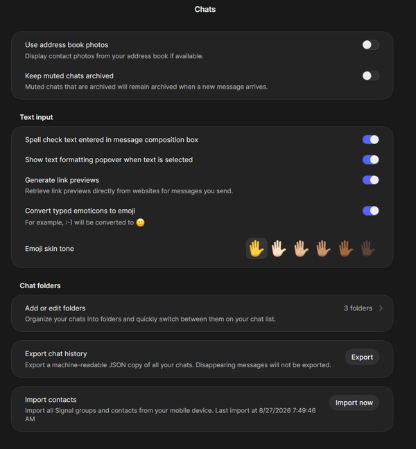Click the Text input section heading
The width and height of the screenshot is (416, 449).
36,117
